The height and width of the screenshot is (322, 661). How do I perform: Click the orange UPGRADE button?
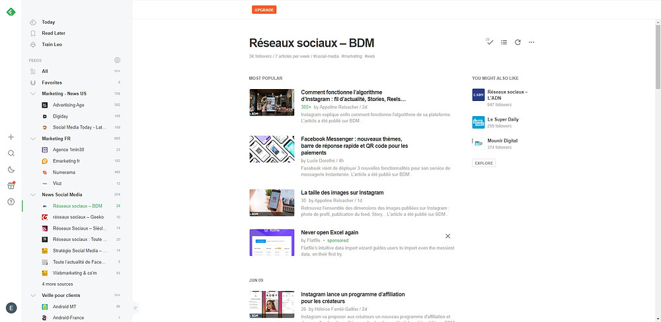coord(264,10)
